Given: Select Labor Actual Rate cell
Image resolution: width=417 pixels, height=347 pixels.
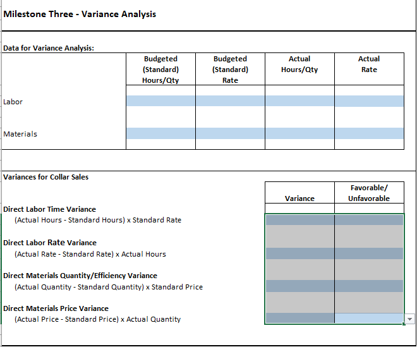Looking at the screenshot, I should click(x=369, y=101).
